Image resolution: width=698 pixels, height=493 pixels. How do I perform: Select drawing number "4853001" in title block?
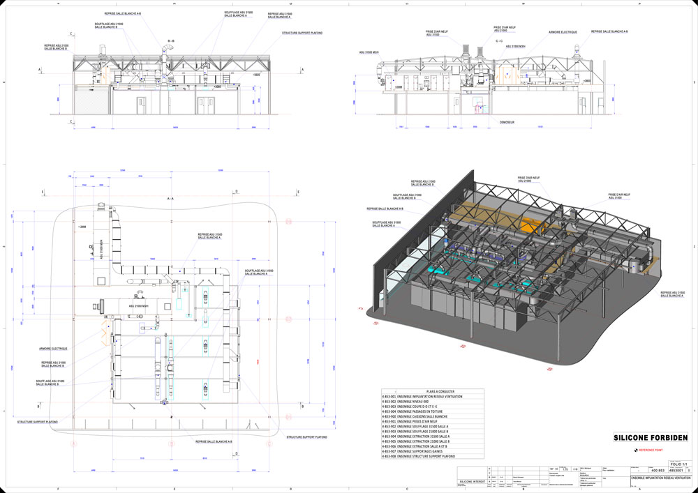coord(677,470)
